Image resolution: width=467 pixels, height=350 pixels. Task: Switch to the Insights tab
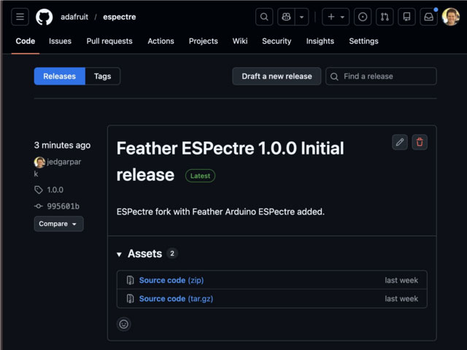(x=320, y=41)
